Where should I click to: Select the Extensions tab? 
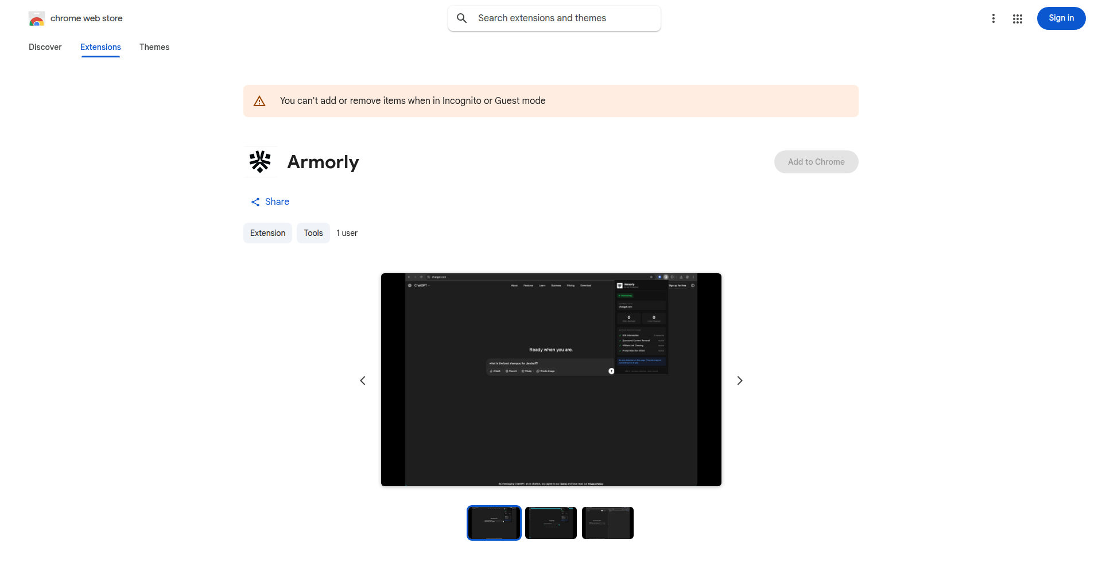point(100,47)
